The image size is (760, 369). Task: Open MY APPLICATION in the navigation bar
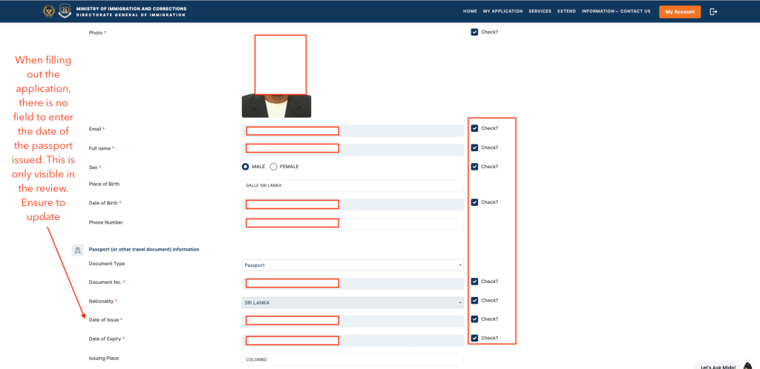[x=502, y=11]
